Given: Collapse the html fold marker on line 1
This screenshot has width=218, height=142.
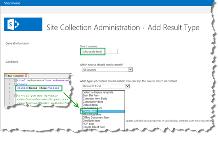Looking at the screenshot, I should click(x=15, y=80).
